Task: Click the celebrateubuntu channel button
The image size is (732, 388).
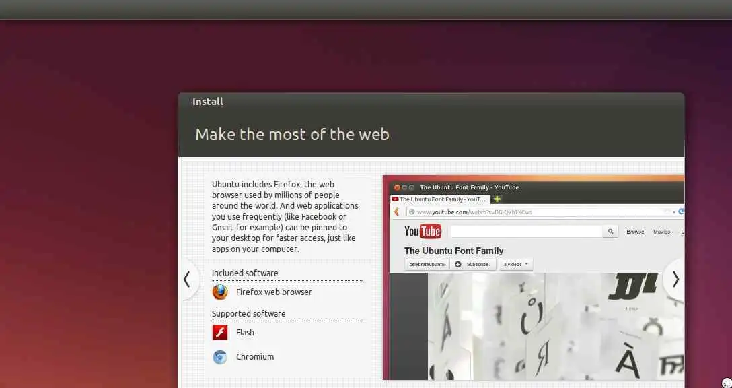Action: [427, 265]
